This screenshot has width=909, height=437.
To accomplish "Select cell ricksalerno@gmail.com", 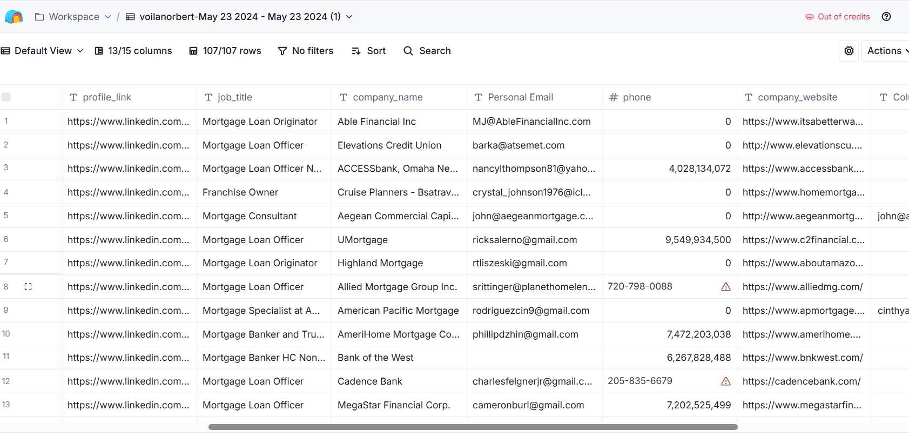I will pyautogui.click(x=534, y=240).
